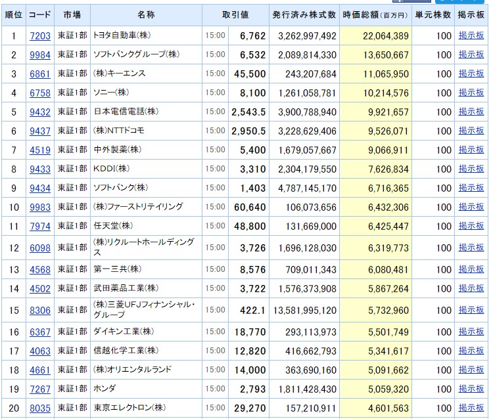The width and height of the screenshot is (491, 419).
Task: Open stock code 8306 link
Action: 40,311
